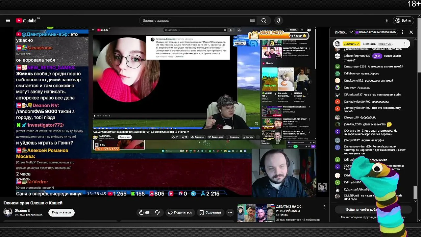Open the pinned 'https://we...' highlights link
This screenshot has width=421, height=237.
[x=385, y=44]
